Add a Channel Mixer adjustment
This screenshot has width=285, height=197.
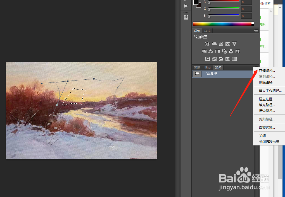pos(231,52)
